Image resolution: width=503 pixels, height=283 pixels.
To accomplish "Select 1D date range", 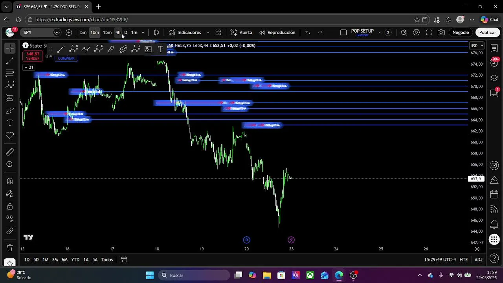I will [27, 260].
